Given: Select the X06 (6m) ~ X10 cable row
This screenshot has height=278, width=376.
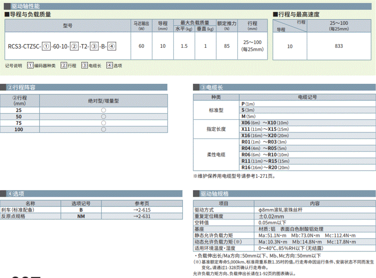Looking at the screenshot, I should pyautogui.click(x=307, y=123).
